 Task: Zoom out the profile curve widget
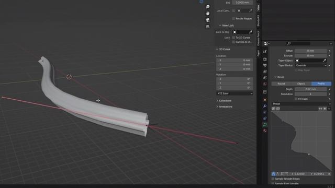[x=278, y=109]
